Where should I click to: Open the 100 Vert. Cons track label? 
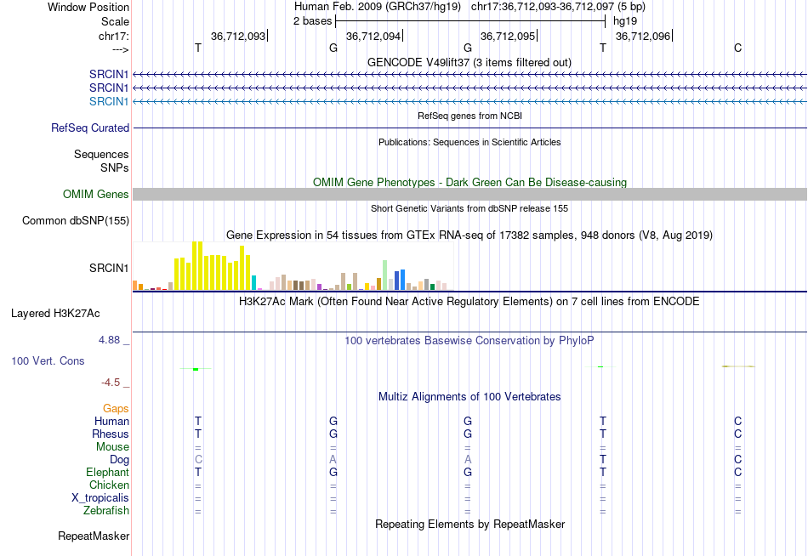pos(48,360)
